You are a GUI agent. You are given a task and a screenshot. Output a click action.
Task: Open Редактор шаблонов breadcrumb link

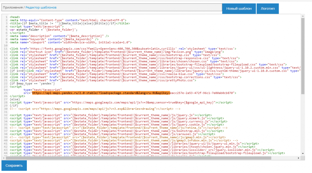(41, 7)
